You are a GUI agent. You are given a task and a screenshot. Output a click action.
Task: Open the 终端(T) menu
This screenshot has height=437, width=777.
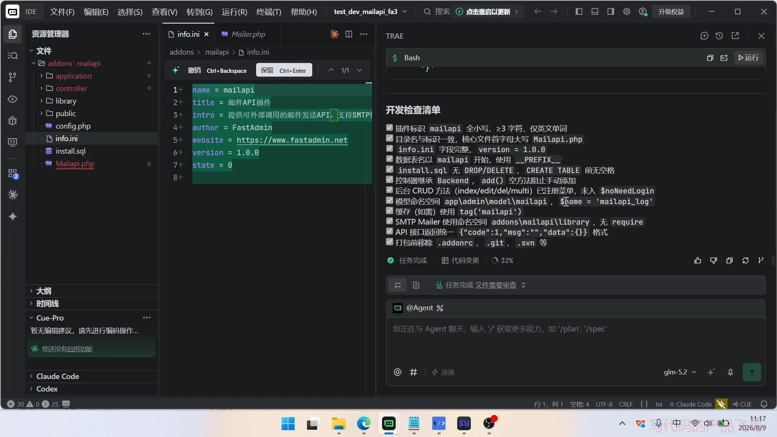click(x=269, y=12)
